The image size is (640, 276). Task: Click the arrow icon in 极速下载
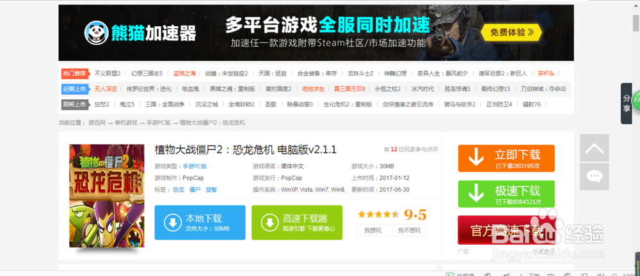476,194
